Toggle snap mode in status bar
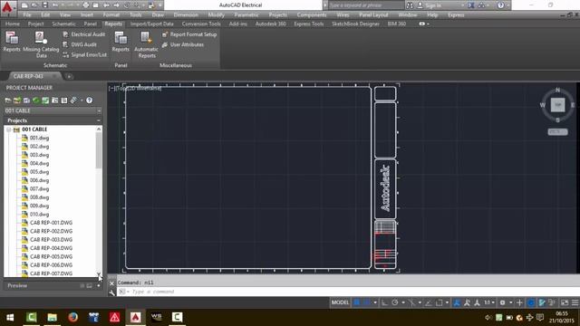The width and height of the screenshot is (580, 326). point(366,302)
